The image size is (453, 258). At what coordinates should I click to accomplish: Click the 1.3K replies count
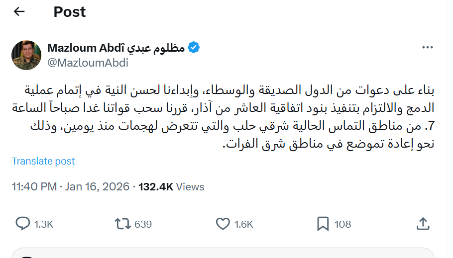click(44, 224)
